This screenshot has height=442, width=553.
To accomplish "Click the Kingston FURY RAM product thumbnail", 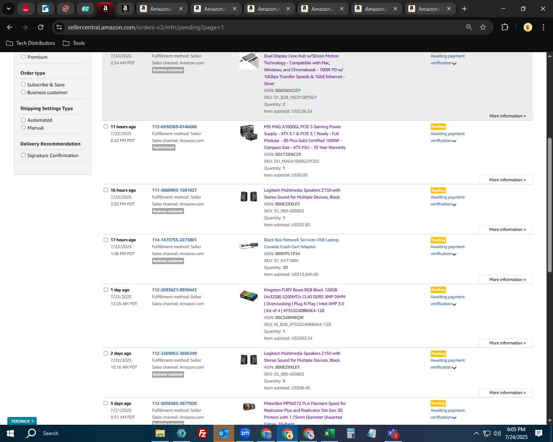I will (x=249, y=296).
